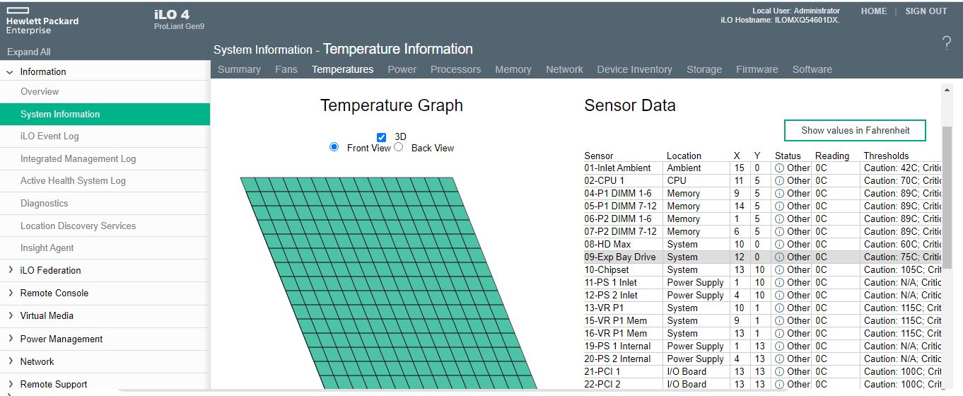963x396 pixels.
Task: Click the Sensor column header
Action: pyautogui.click(x=599, y=156)
